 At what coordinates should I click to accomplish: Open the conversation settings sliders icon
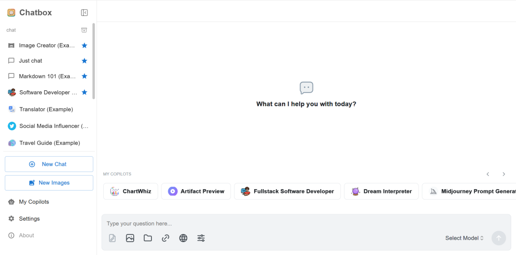(x=201, y=238)
